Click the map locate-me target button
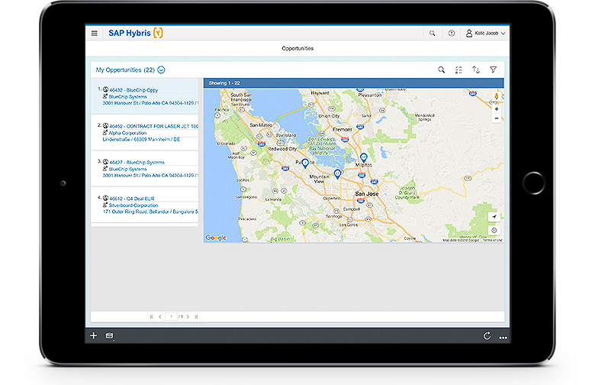 pyautogui.click(x=494, y=231)
